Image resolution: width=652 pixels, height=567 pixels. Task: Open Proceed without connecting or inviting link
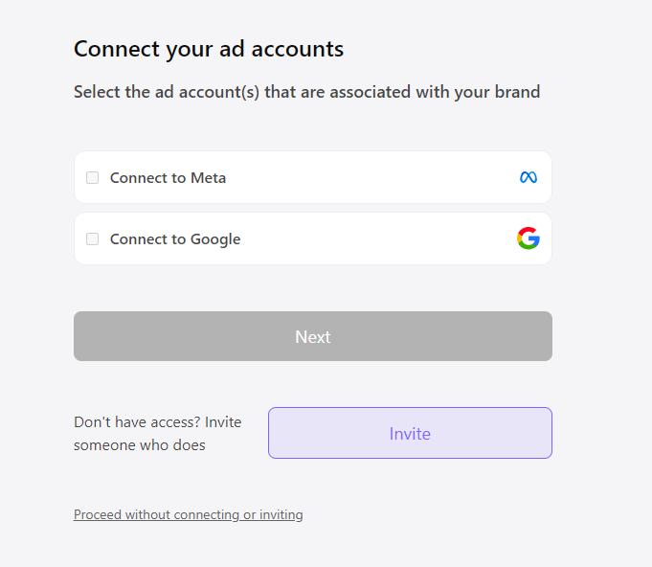188,514
